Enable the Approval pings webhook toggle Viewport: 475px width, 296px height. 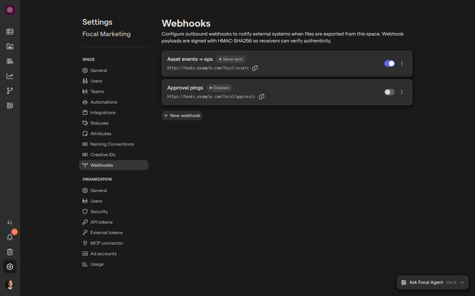click(390, 92)
